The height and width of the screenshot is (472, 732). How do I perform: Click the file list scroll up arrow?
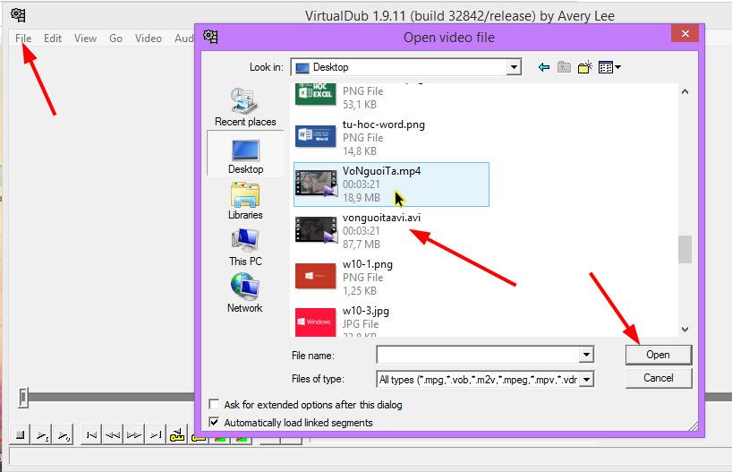click(x=685, y=91)
